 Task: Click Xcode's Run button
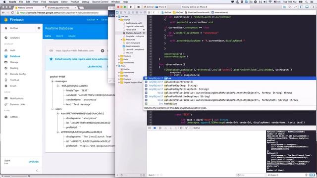coord(131,7)
